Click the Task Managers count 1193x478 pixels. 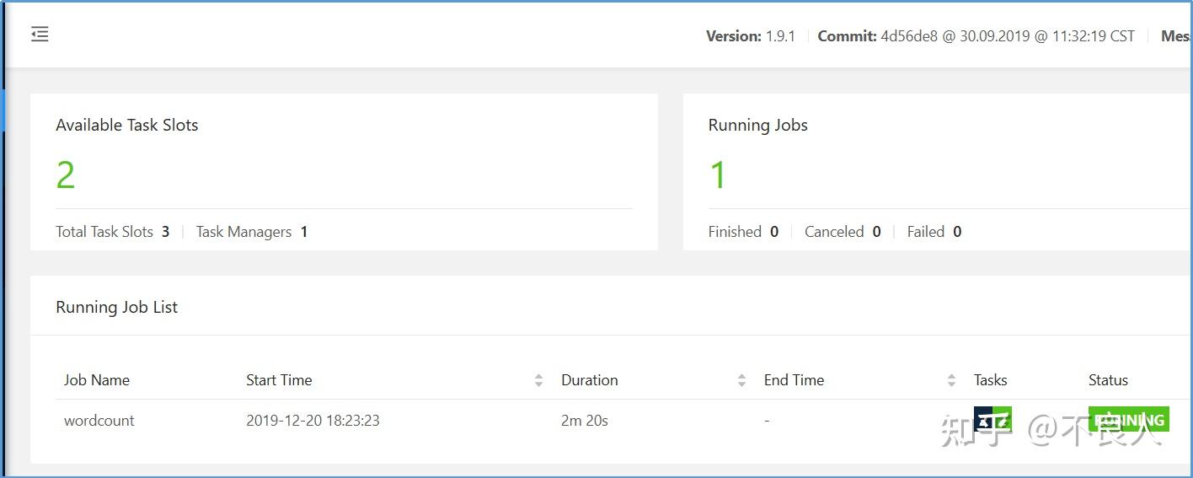[x=304, y=232]
